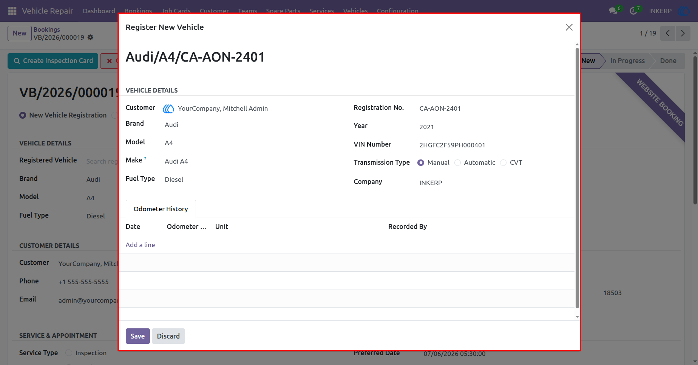
Task: Click Create Inspection Card button
Action: pyautogui.click(x=53, y=61)
